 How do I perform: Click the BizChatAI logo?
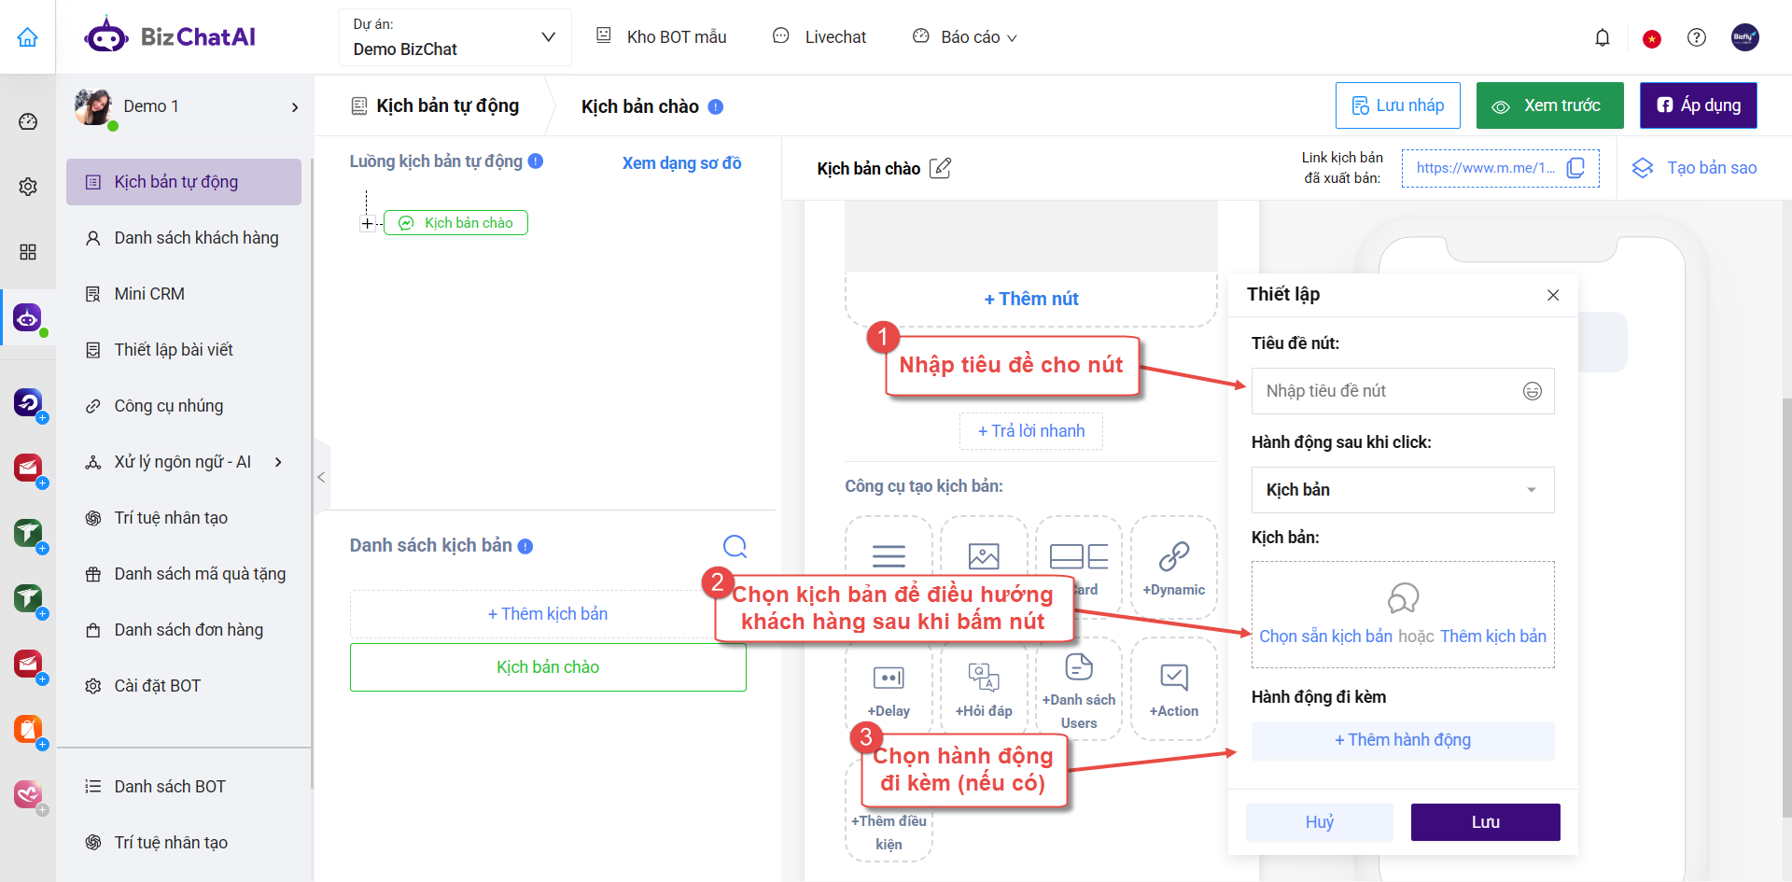coord(170,37)
